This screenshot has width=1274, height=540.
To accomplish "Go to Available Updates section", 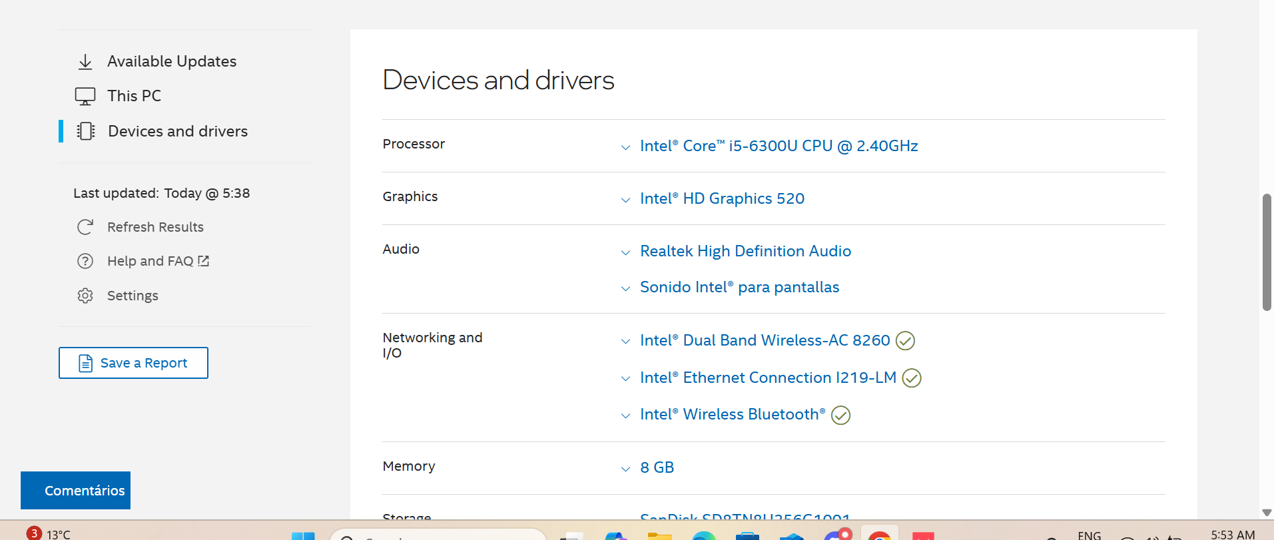I will [x=172, y=61].
